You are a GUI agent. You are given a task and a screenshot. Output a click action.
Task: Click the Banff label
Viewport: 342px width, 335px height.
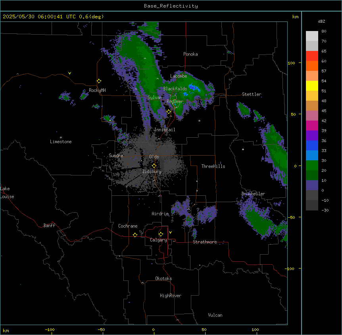pos(49,226)
